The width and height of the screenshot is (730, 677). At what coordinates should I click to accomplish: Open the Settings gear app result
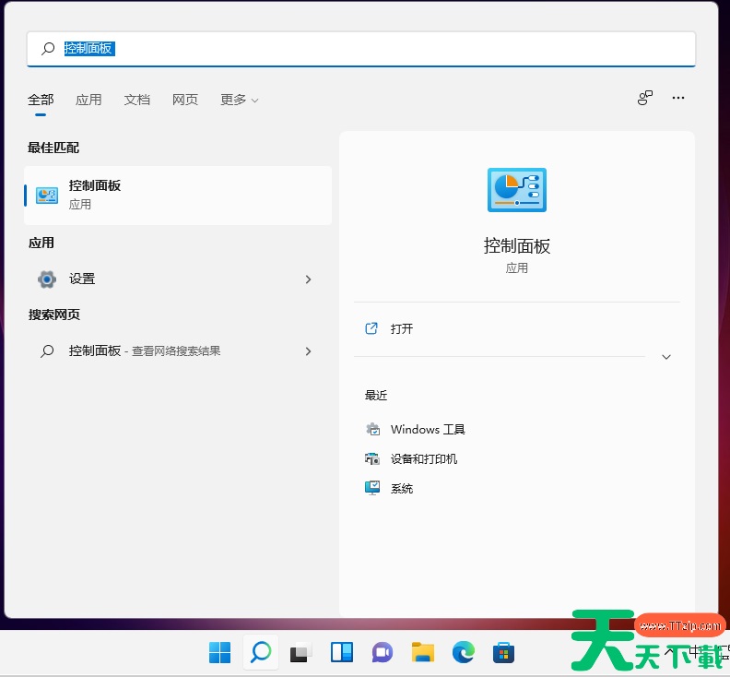(81, 279)
